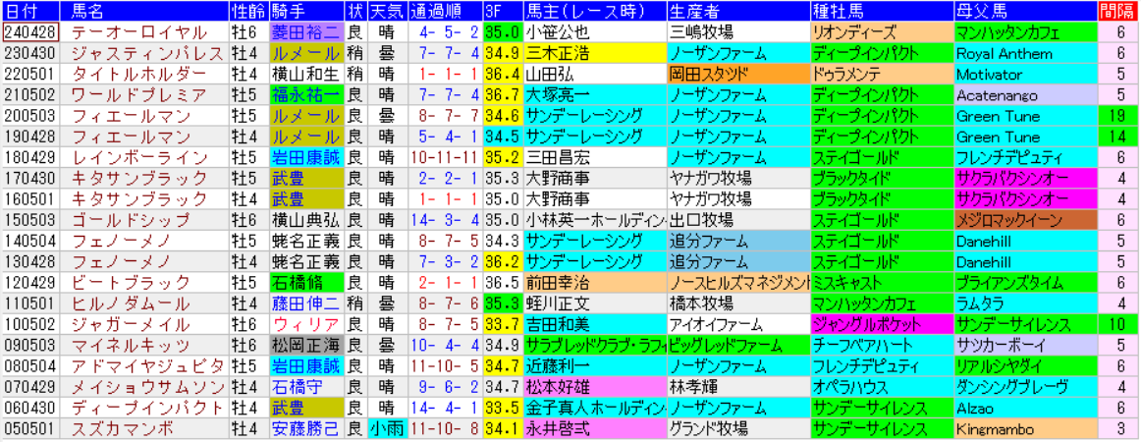1141x442 pixels.
Task: Click owner 大塚亮一
Action: [x=594, y=95]
